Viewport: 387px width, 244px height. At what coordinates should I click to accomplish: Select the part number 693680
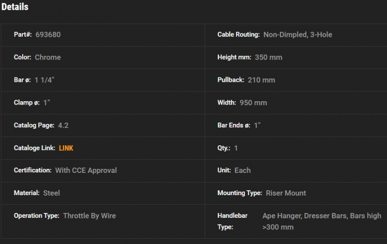tap(48, 34)
